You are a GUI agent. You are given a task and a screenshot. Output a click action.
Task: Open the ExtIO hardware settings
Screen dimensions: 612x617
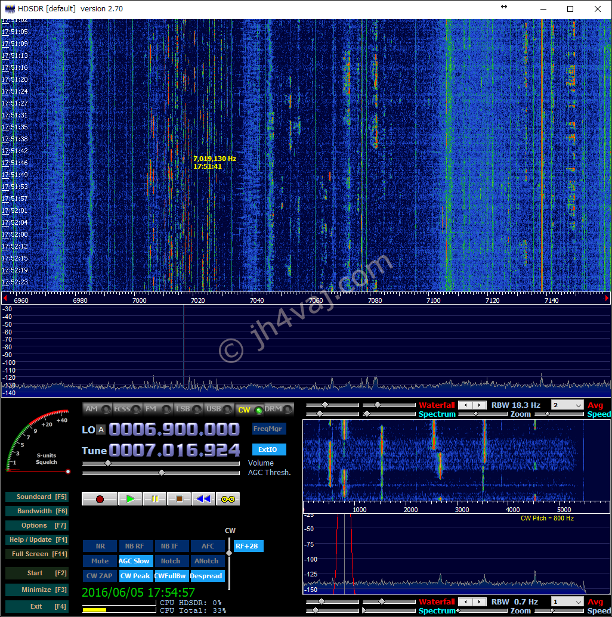(268, 449)
